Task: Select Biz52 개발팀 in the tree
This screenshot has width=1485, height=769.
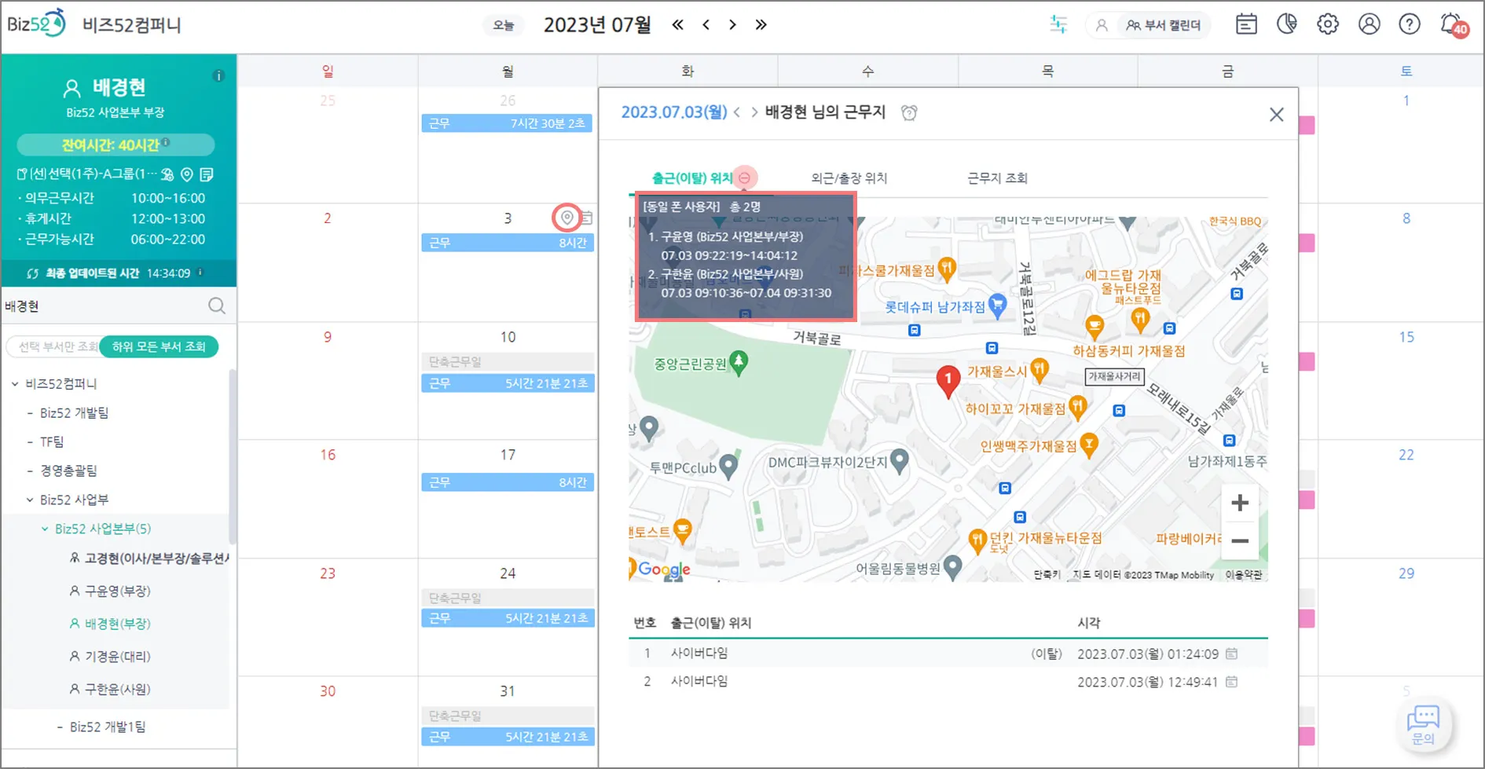Action: click(74, 412)
